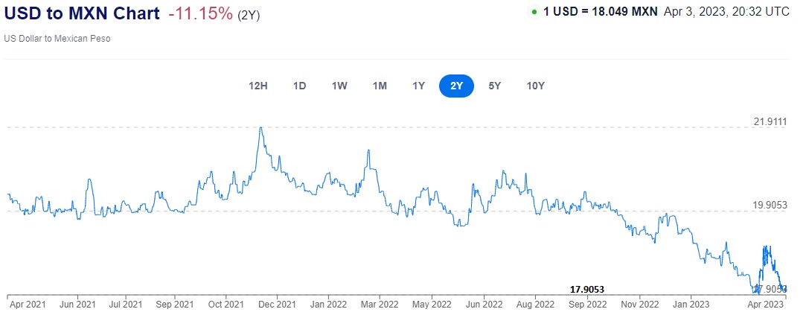This screenshot has width=806, height=315.
Task: Click the US Dollar to Mexican Peso subtitle
Action: tap(59, 38)
